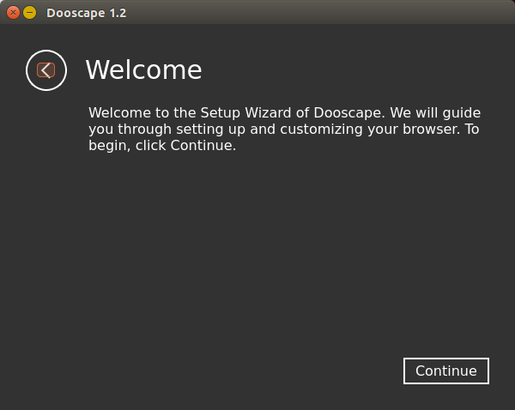The width and height of the screenshot is (515, 410).
Task: Click the circular back arrow icon
Action: pos(46,70)
